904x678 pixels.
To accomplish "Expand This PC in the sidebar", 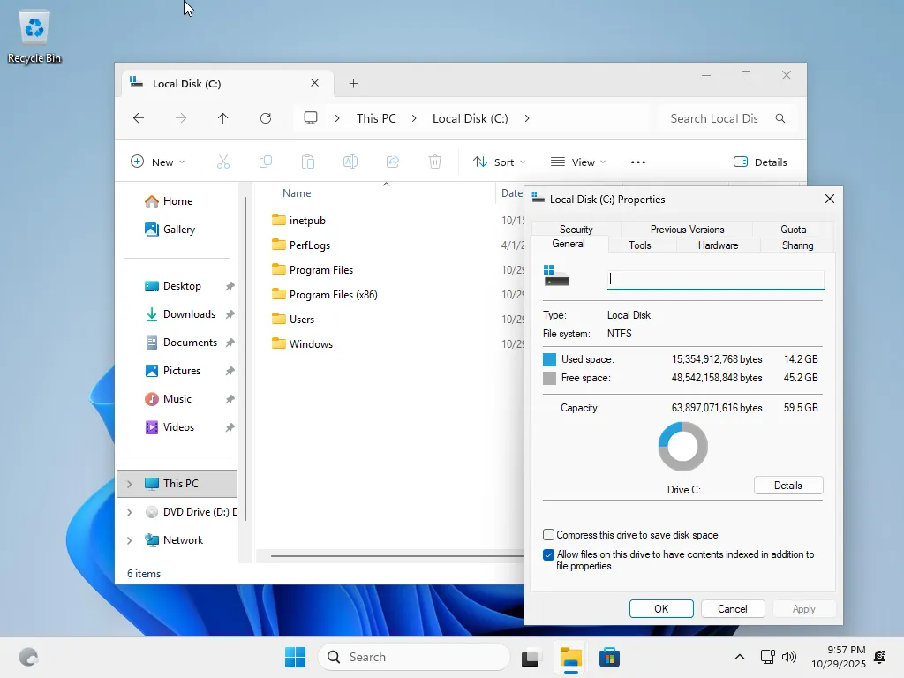I will coord(130,484).
